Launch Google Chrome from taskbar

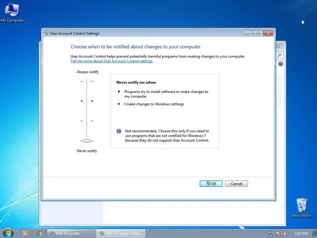(39, 233)
